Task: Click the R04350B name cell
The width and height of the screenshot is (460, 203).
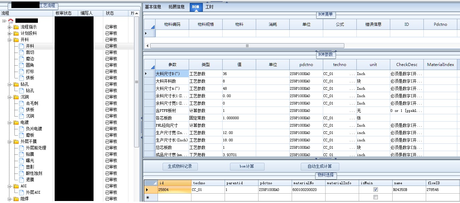Action: [409, 190]
